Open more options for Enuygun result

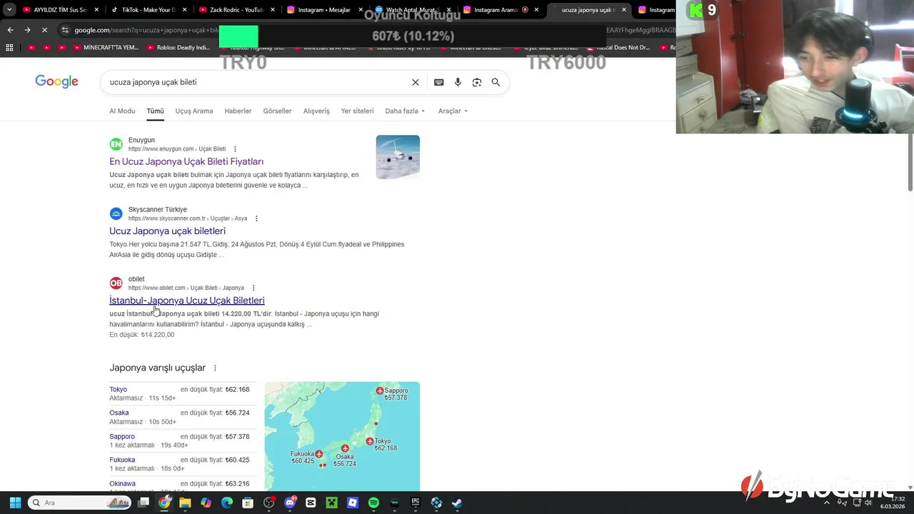tap(235, 149)
